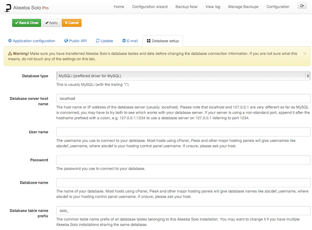Open View log in navigation
312x230 pixels.
pyautogui.click(x=213, y=7)
